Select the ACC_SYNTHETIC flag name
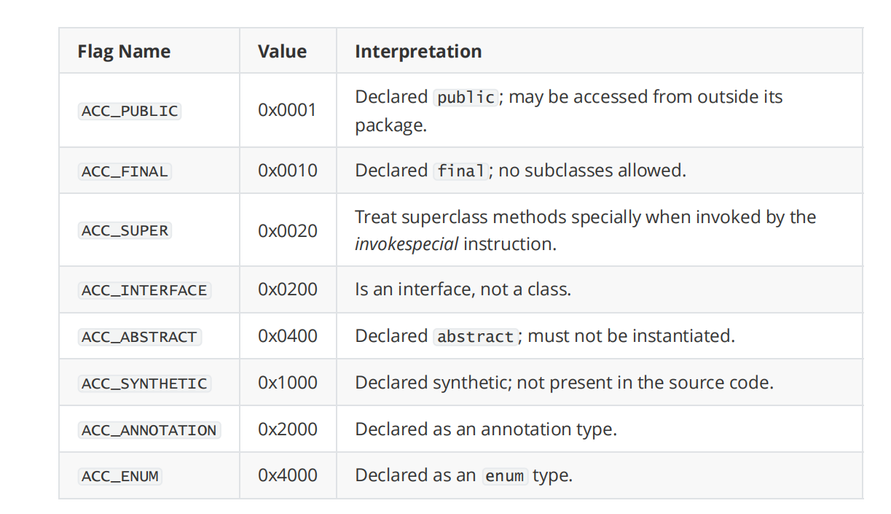Screen dimensions: 891x514 144,383
